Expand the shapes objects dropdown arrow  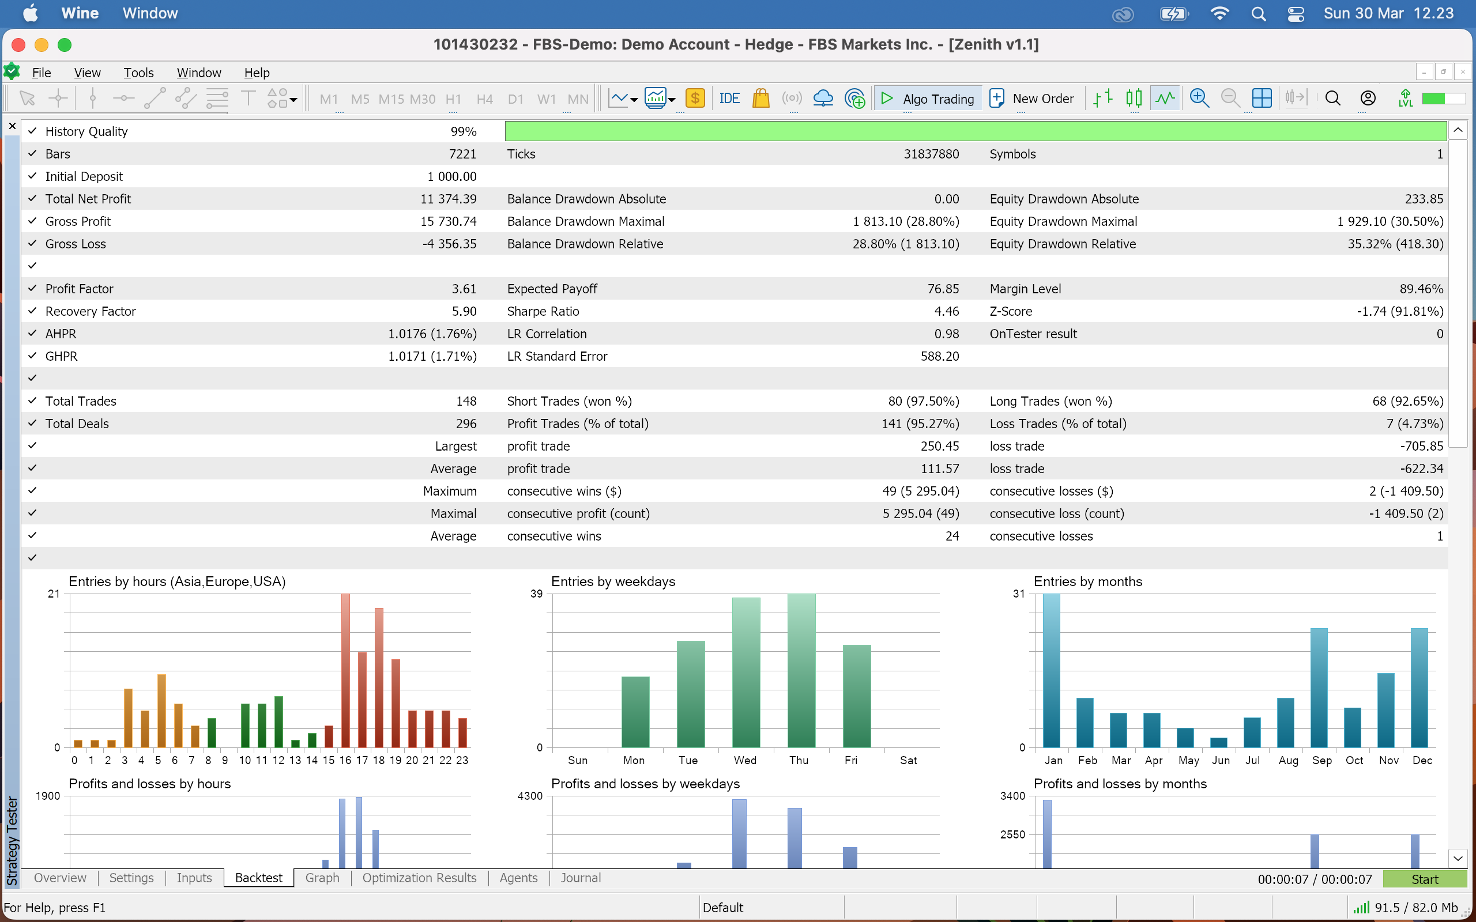pos(294,100)
